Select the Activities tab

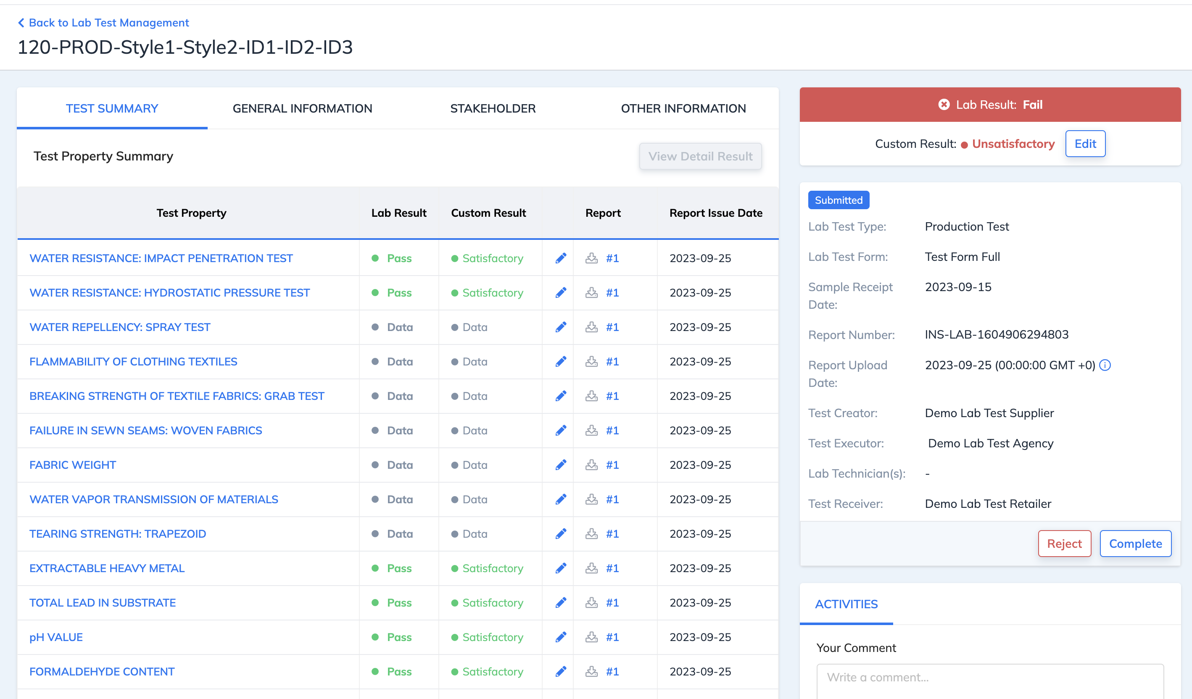tap(846, 604)
